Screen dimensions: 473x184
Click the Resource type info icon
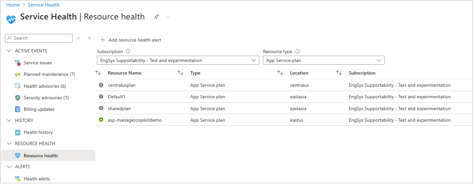(298, 51)
